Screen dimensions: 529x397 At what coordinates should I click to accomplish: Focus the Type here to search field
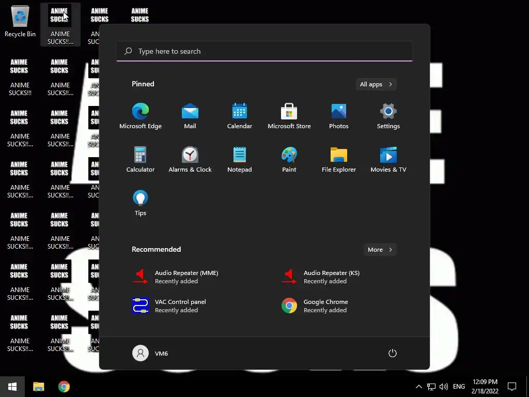tap(264, 51)
